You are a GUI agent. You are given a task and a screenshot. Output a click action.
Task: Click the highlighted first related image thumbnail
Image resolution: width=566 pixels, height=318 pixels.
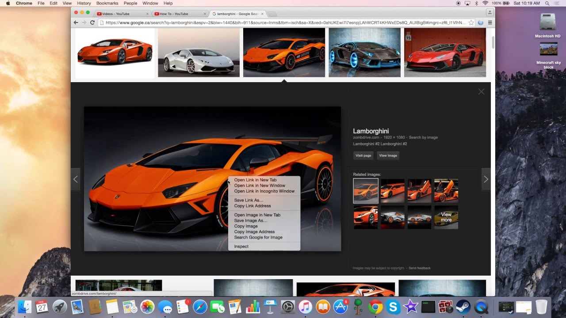[x=366, y=191]
